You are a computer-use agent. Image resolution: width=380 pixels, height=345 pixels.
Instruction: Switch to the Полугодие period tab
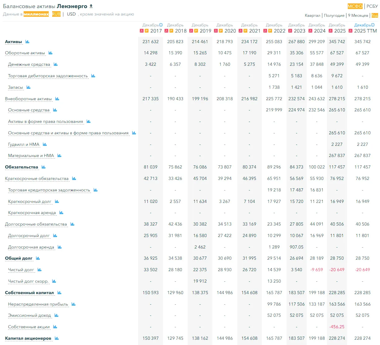[334, 15]
